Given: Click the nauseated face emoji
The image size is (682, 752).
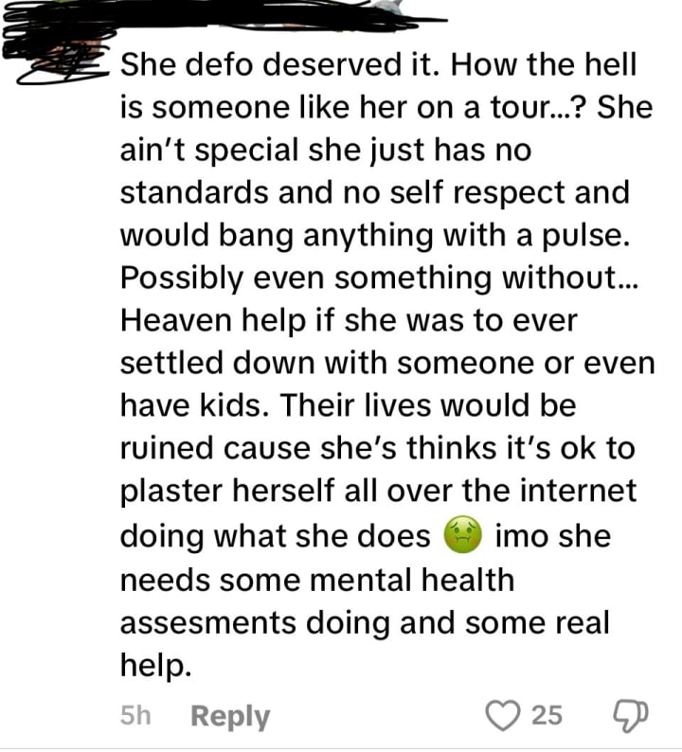Looking at the screenshot, I should click(x=462, y=535).
